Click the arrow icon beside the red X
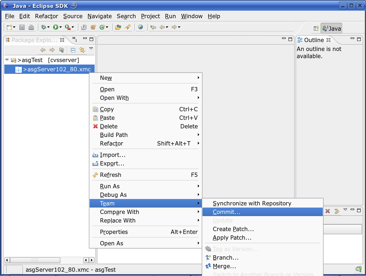 [x=337, y=211]
